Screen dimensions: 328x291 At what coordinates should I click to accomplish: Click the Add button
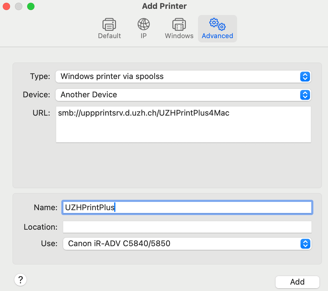pyautogui.click(x=297, y=282)
